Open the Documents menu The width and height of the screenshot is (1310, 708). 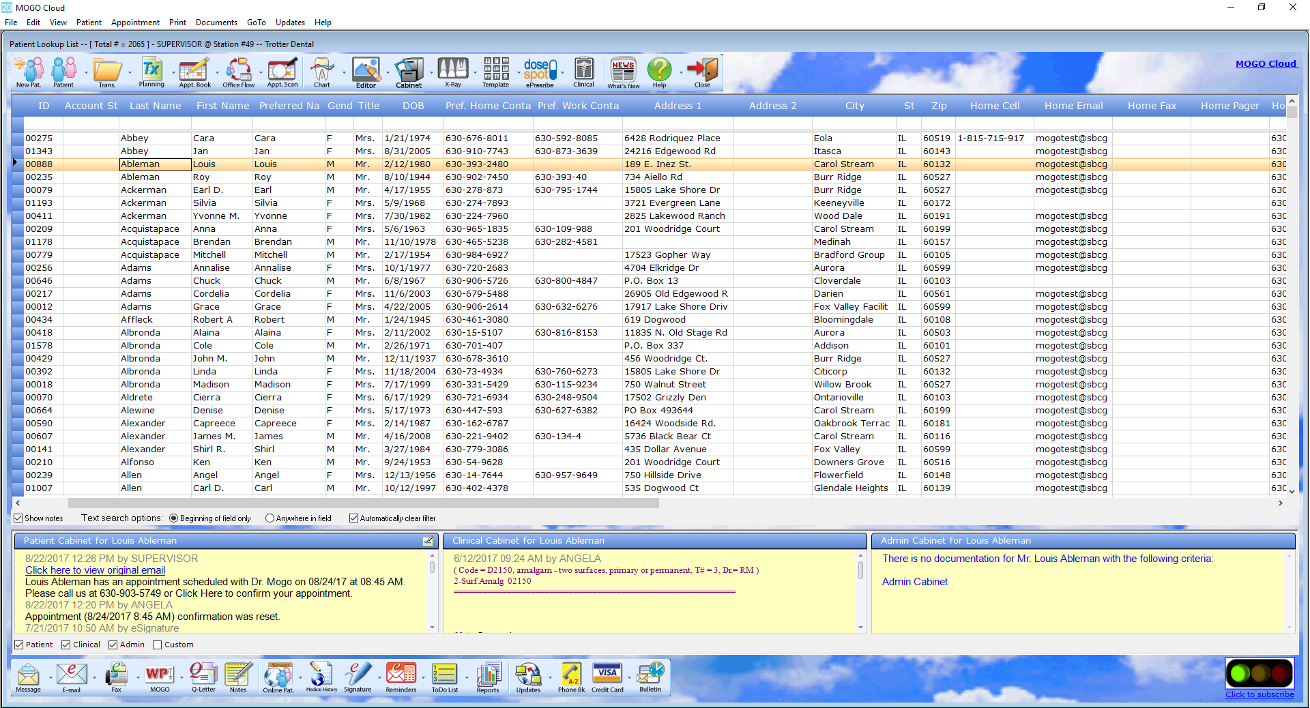(216, 23)
